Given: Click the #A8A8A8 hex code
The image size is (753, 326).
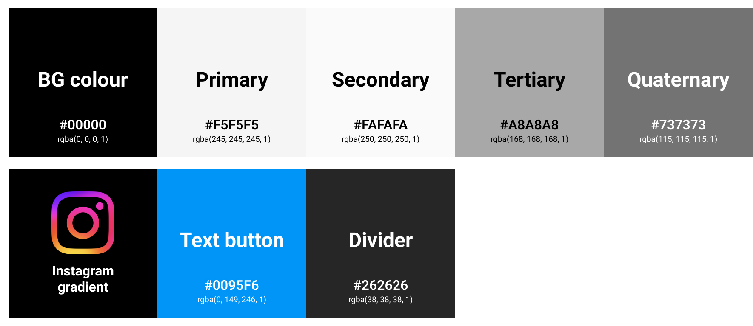Looking at the screenshot, I should (530, 125).
